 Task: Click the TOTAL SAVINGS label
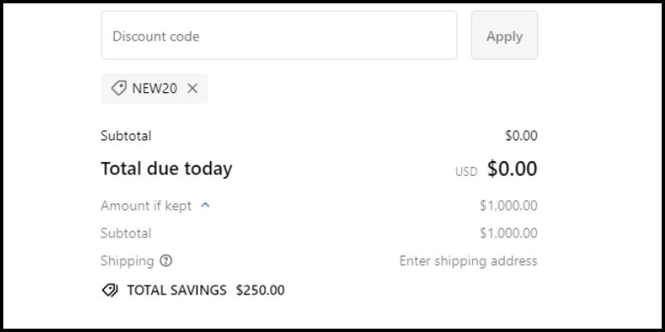pos(176,290)
